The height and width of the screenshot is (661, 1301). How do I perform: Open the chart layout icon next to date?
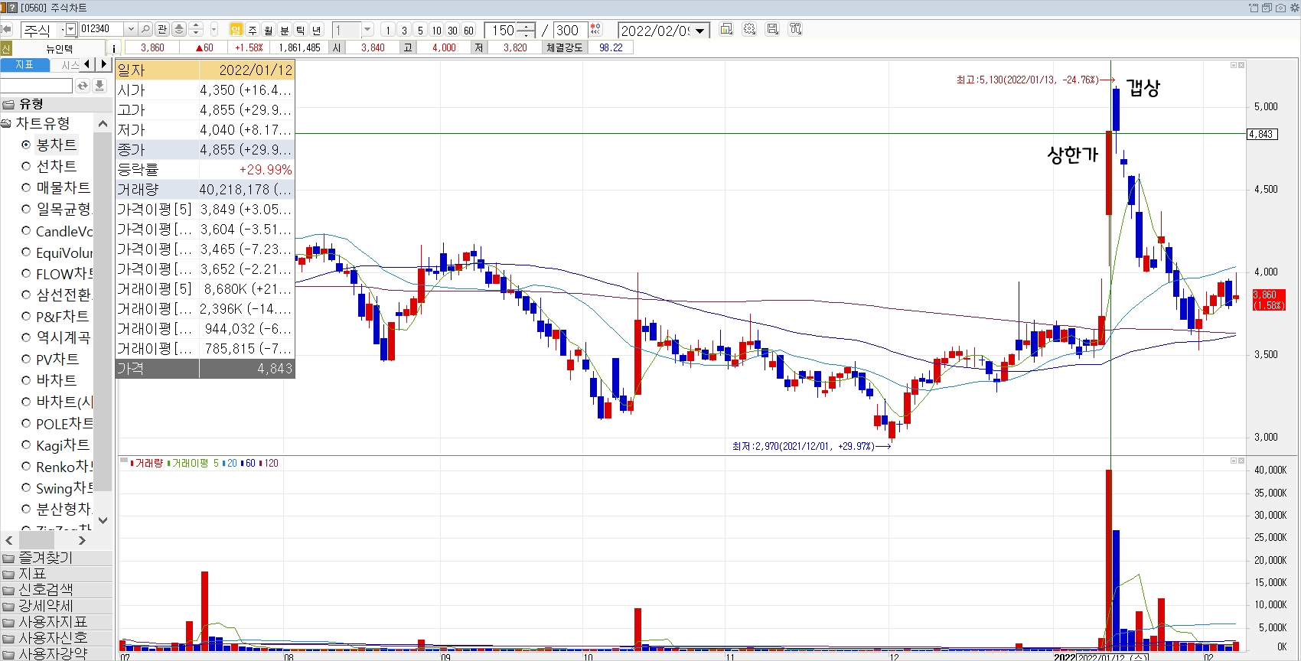click(x=726, y=29)
